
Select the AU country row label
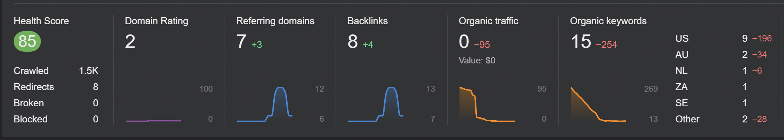coord(682,55)
